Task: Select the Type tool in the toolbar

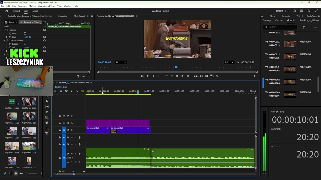Action: click(x=47, y=128)
